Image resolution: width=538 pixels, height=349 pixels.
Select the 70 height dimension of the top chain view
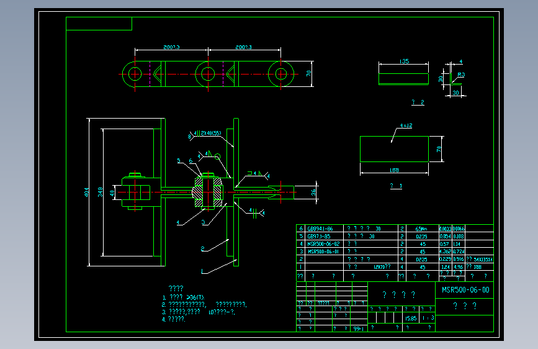click(308, 73)
